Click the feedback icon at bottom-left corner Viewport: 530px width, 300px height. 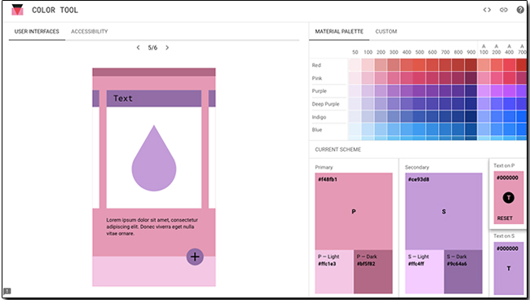pyautogui.click(x=7, y=291)
